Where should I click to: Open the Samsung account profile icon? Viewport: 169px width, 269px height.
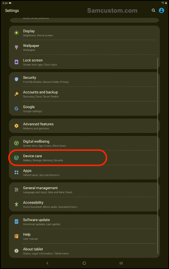pos(161,10)
